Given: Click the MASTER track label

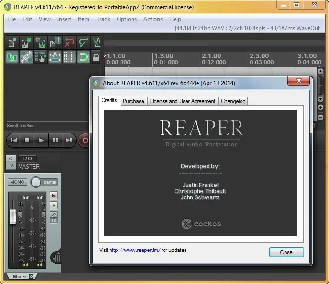Looking at the screenshot, I should [29, 167].
